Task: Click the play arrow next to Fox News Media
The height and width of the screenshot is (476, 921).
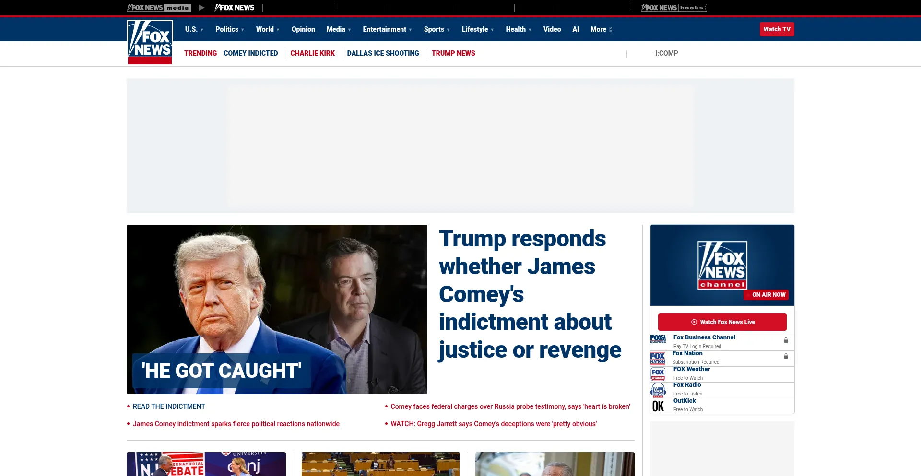Action: tap(202, 8)
